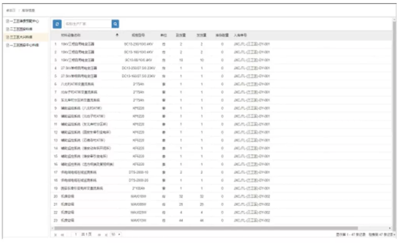Screen dimensions: 401x244
Task: Click the page number input showing 1
Action: click(76, 234)
